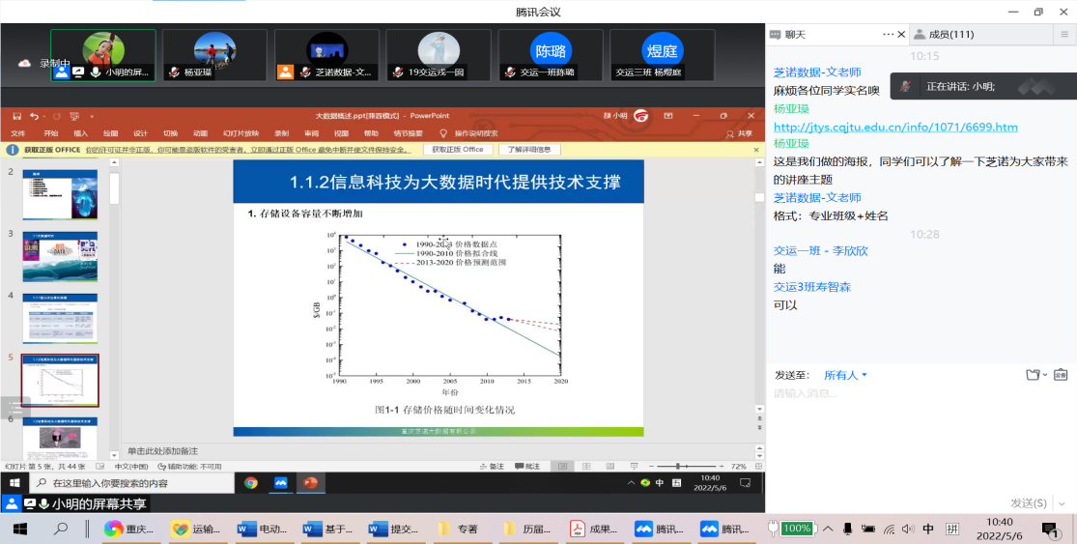Open the Quick Access Toolbar customize arrow
This screenshot has height=544, width=1077.
pos(92,117)
